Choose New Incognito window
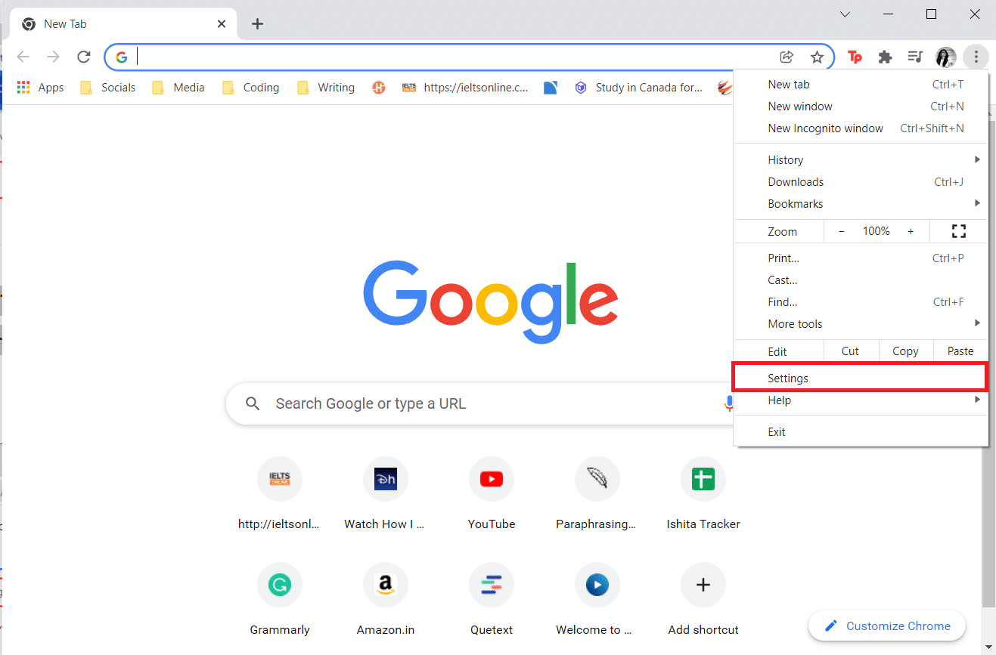 pyautogui.click(x=861, y=128)
